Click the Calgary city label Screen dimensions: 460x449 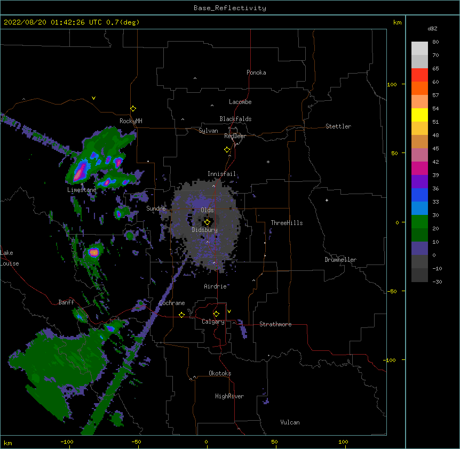point(213,322)
